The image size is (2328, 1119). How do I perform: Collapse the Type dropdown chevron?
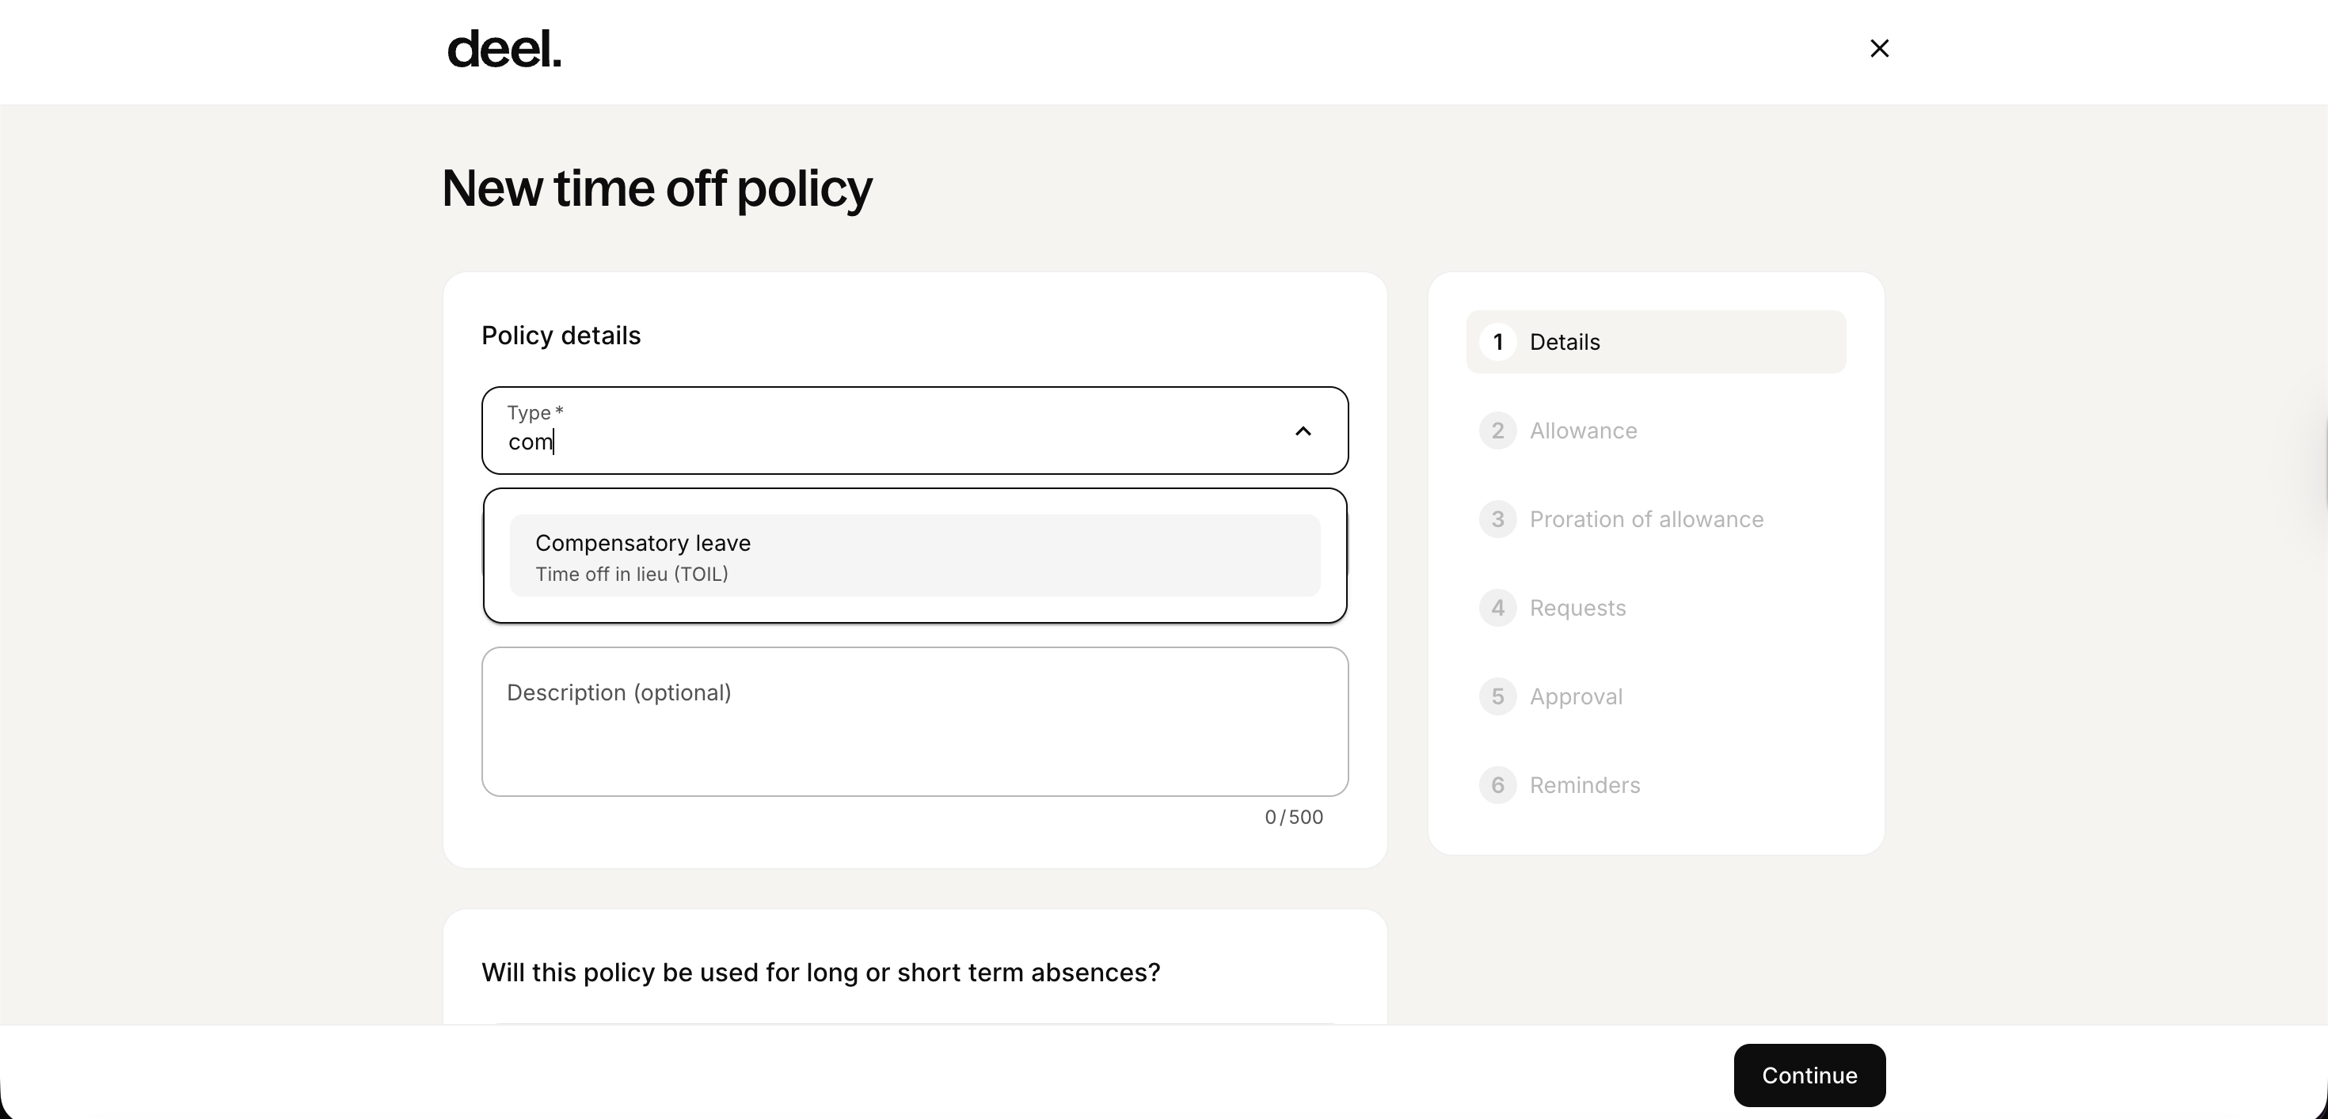[x=1303, y=431]
